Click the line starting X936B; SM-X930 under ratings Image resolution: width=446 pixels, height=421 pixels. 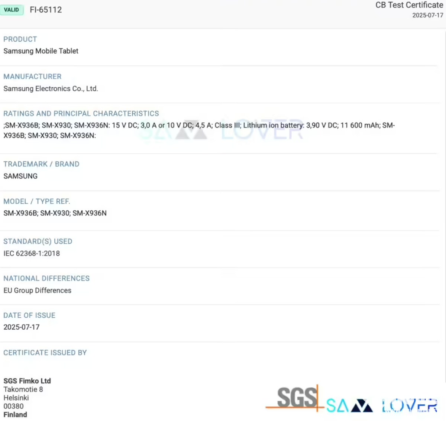tap(50, 135)
